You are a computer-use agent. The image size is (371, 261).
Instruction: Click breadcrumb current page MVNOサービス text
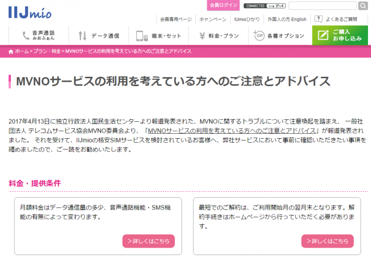[128, 52]
